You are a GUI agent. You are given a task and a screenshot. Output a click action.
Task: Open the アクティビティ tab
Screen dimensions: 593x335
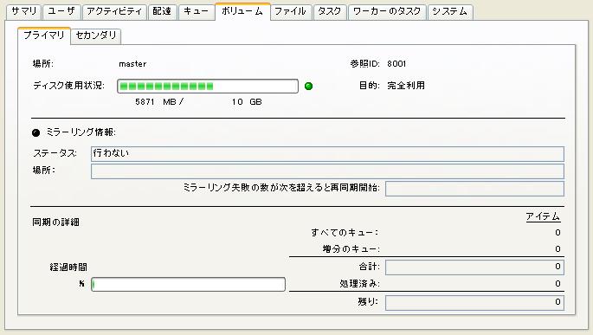[114, 11]
